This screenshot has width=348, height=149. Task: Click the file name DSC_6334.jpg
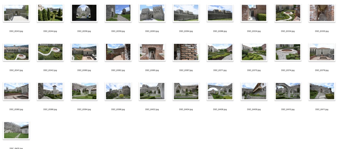[288, 31]
